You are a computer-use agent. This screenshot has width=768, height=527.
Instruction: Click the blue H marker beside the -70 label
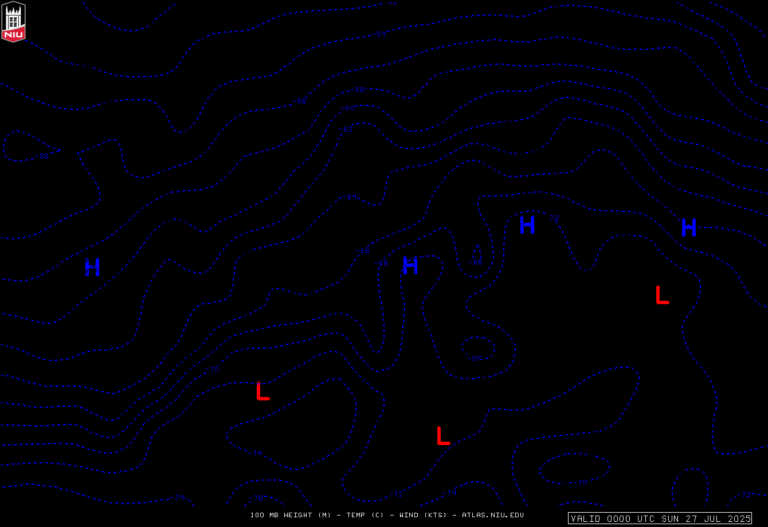coord(527,225)
